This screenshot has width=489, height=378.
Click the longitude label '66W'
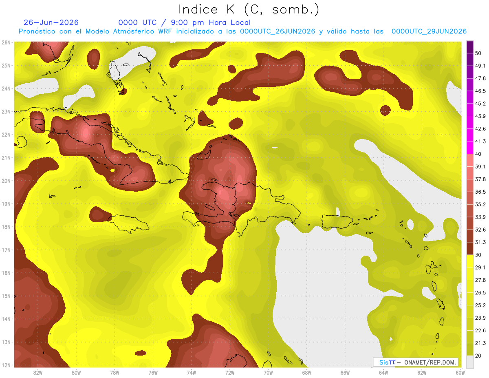345,372
